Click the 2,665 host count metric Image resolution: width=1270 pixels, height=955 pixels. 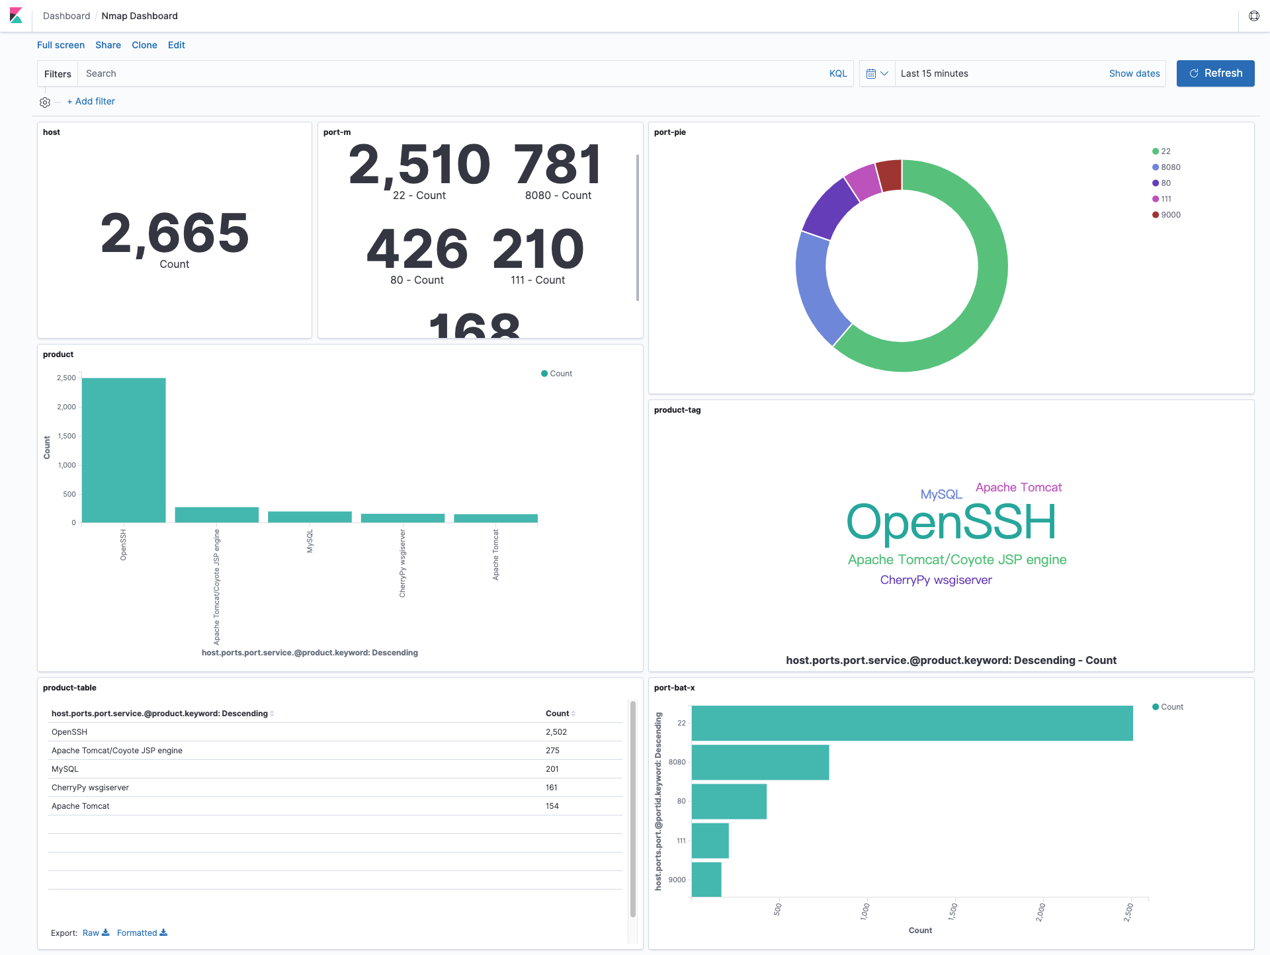click(x=175, y=232)
